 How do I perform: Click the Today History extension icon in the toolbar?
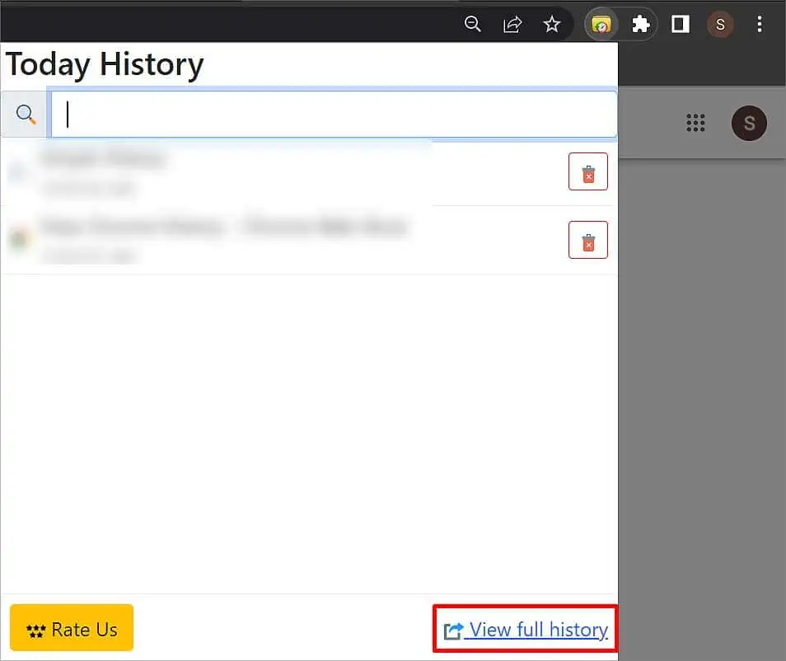click(601, 24)
